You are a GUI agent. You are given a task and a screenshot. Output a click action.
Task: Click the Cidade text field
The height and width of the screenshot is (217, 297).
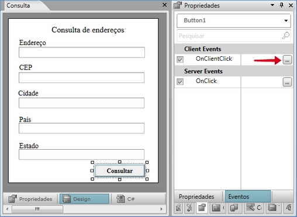pos(81,103)
